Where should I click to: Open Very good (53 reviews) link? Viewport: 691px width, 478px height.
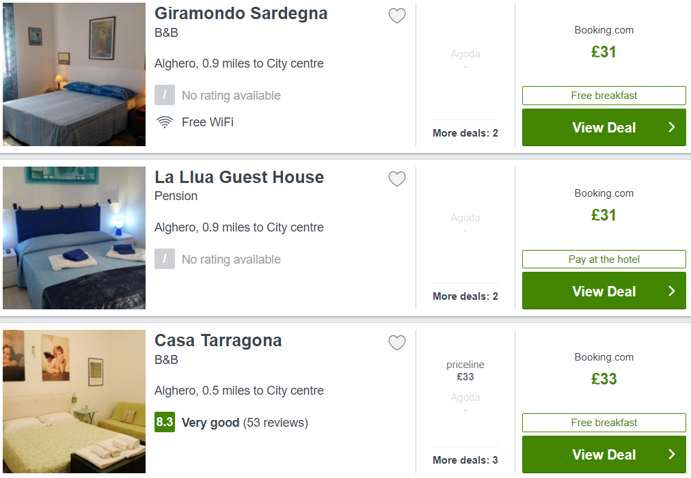245,423
